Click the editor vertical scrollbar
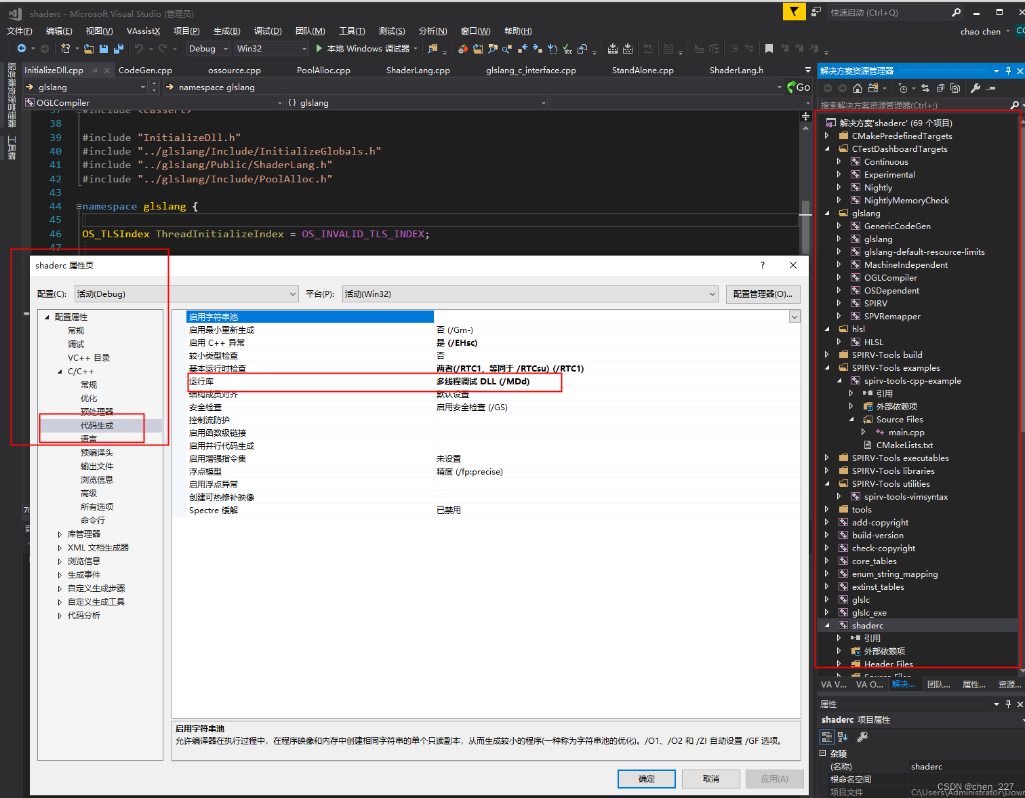The width and height of the screenshot is (1025, 798). [805, 183]
